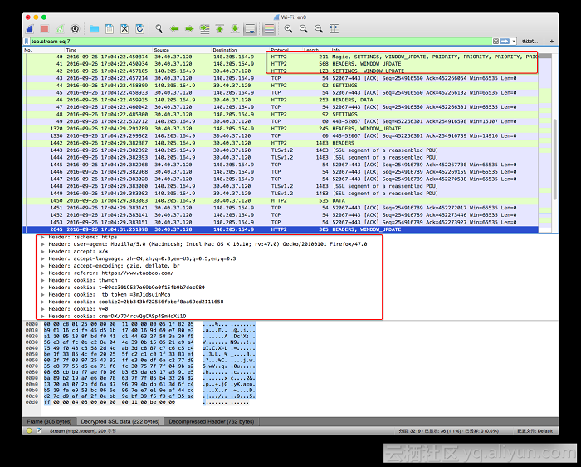
Task: Open the filter expression dialog
Action: 530,42
